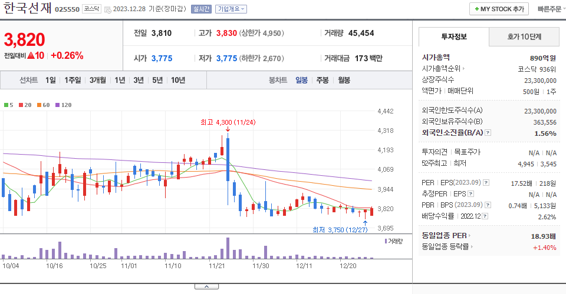Click the 목표주가 label link
This screenshot has height=294, width=566.
(x=467, y=152)
